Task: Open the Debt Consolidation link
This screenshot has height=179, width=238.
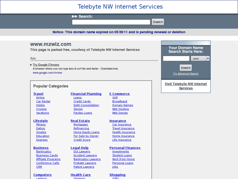Action: pyautogui.click(x=86, y=105)
